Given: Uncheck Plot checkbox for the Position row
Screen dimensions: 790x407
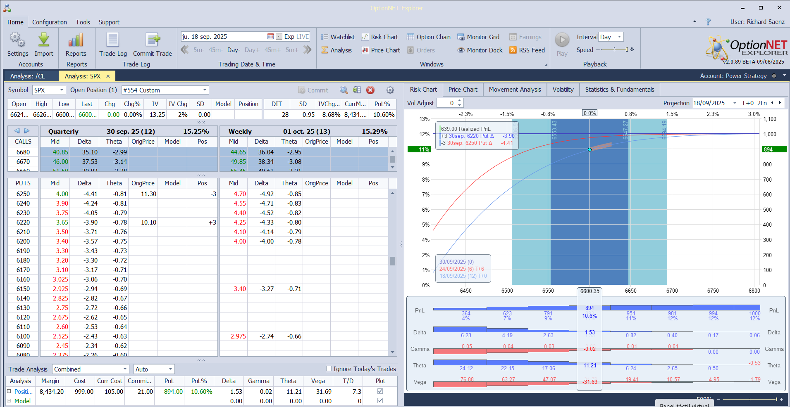Looking at the screenshot, I should point(380,391).
